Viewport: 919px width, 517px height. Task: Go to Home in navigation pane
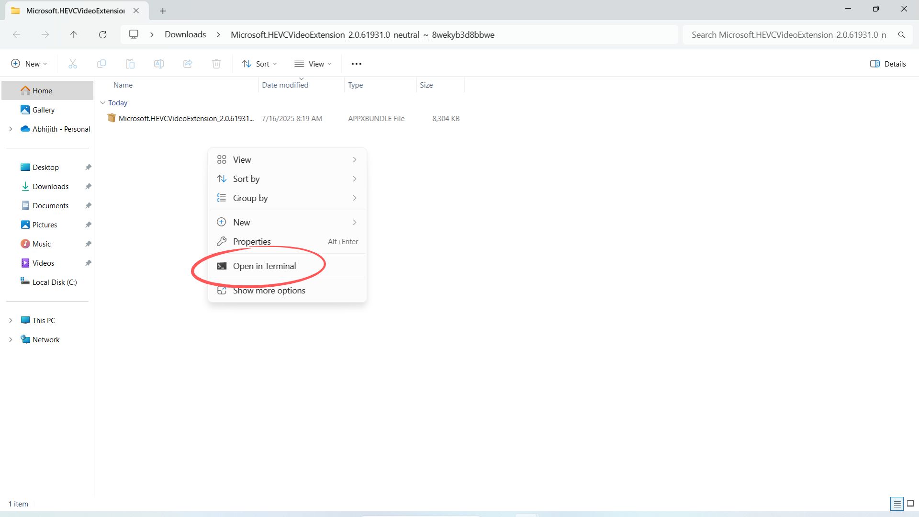tap(47, 90)
